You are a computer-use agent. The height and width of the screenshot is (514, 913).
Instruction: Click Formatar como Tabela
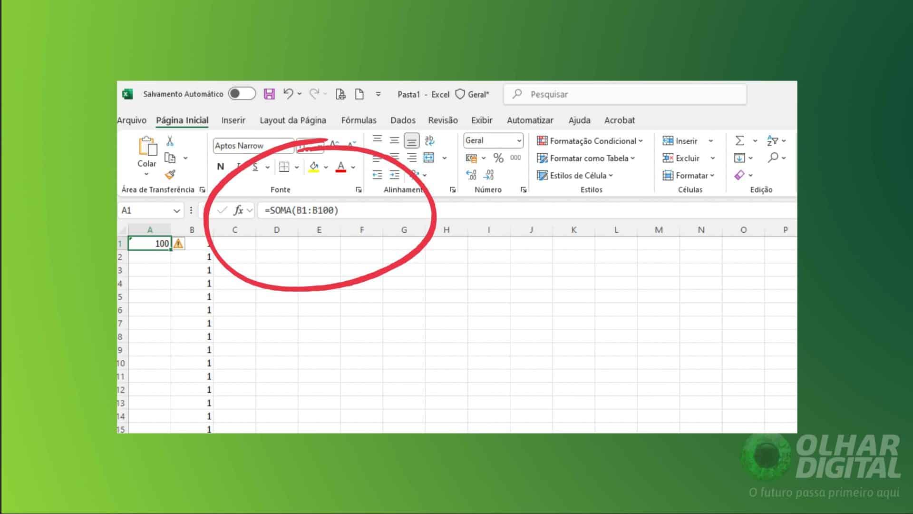[587, 158]
